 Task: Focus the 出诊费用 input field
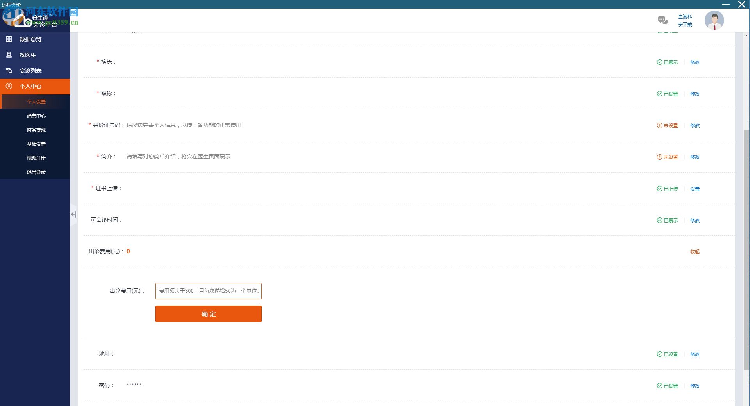click(208, 291)
